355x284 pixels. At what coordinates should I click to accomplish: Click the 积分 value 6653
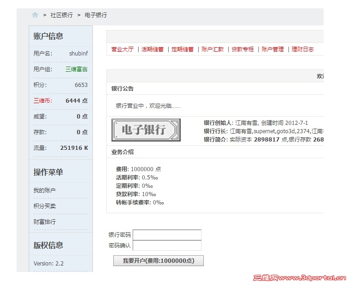(81, 85)
